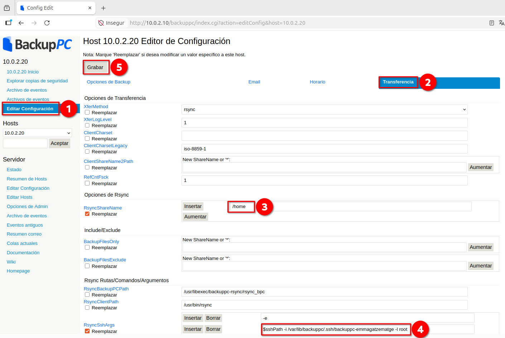Toggle Reemplazar for ClientCharsetLegacy
The height and width of the screenshot is (338, 505).
pos(87,151)
